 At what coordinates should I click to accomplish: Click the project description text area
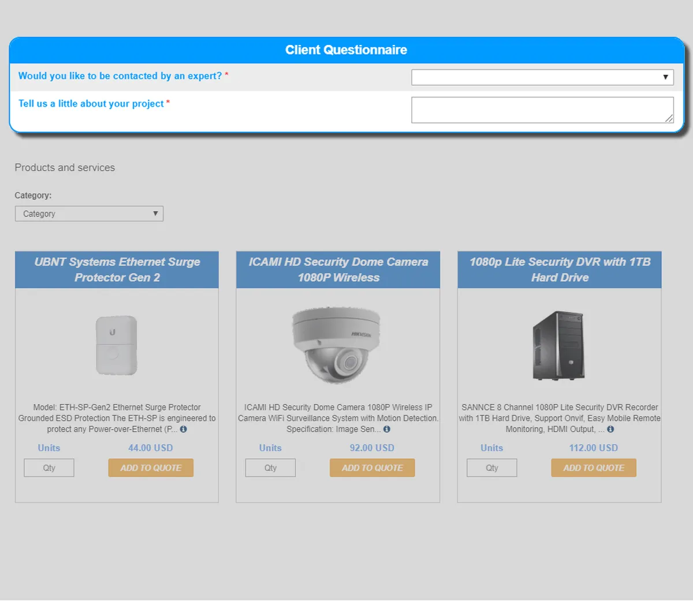(542, 110)
